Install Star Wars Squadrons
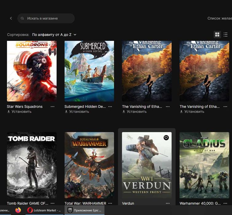This screenshot has height=215, width=232. pyautogui.click(x=19, y=111)
